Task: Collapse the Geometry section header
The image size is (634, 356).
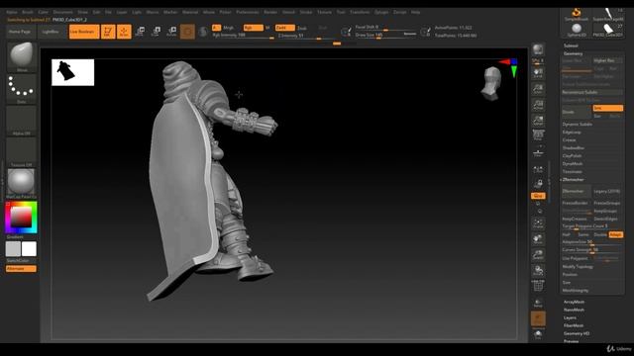Action: (x=573, y=53)
